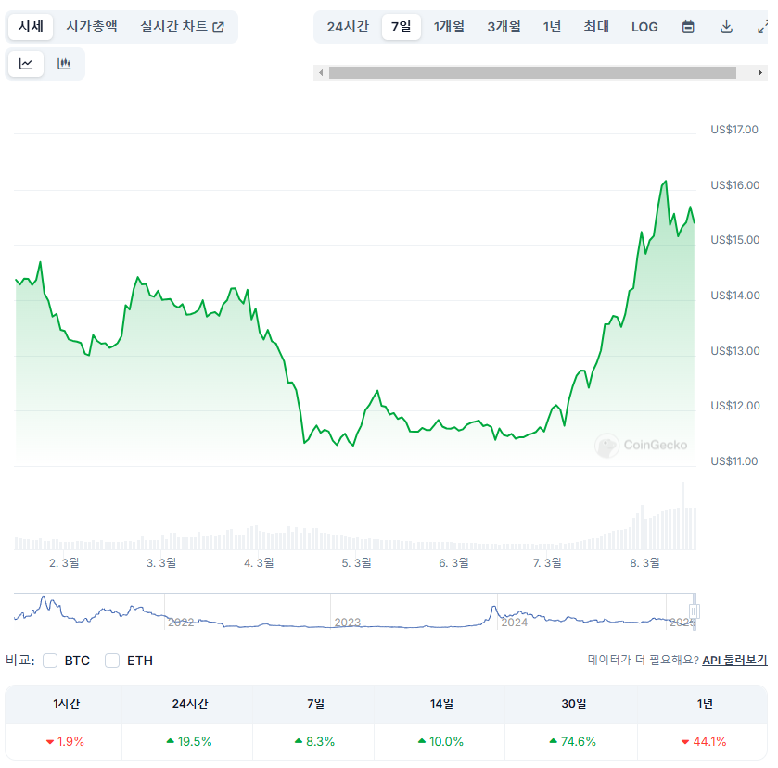Click the 44.1% yearly change value
778x768 pixels.
[704, 742]
